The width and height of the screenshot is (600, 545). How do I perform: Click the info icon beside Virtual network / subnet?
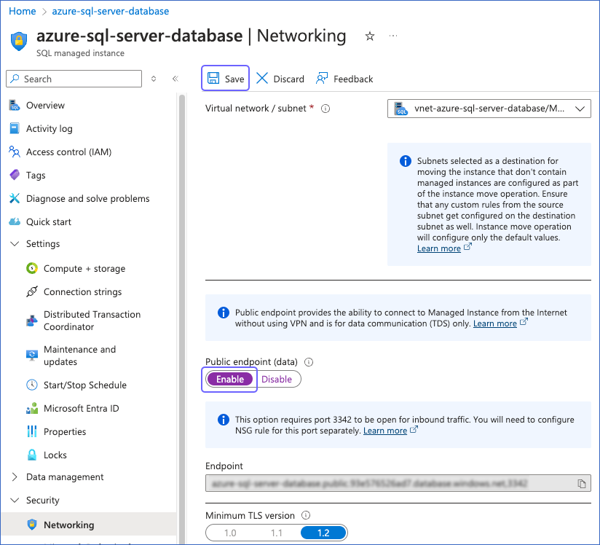tap(325, 109)
